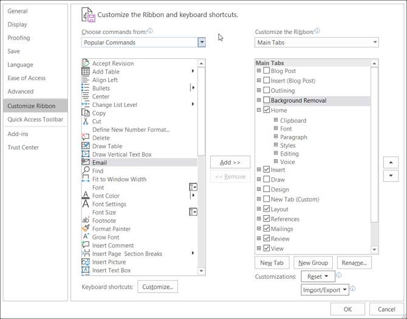Viewport: 407px width, 319px height.
Task: Click the Delete comment icon
Action: pos(86,137)
